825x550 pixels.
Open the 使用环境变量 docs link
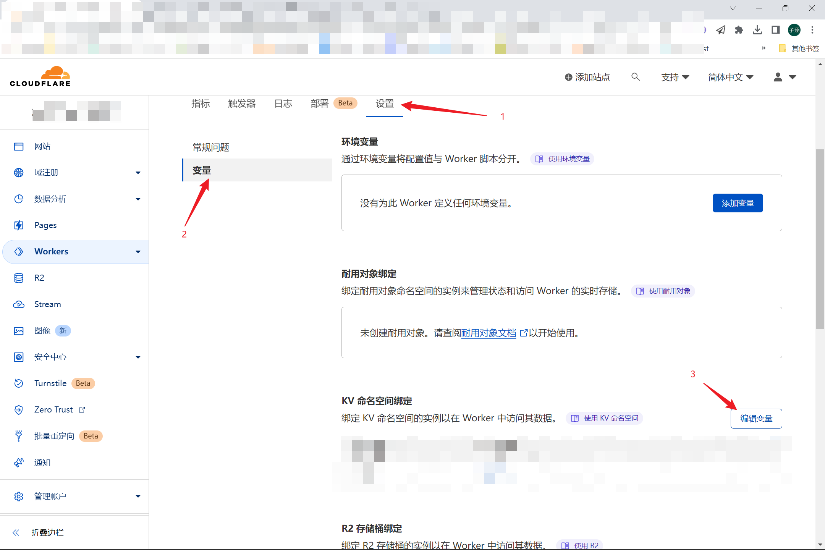pyautogui.click(x=562, y=159)
